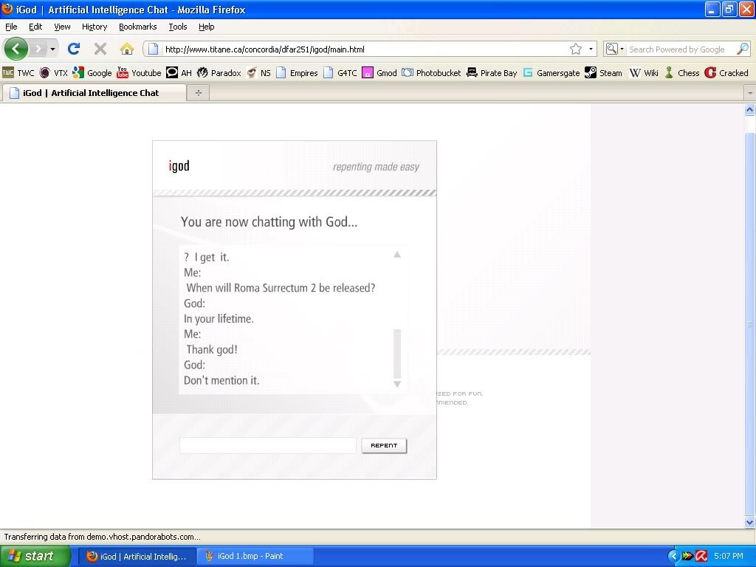Click the chat log scrollbar thumb
This screenshot has width=756, height=567.
397,353
